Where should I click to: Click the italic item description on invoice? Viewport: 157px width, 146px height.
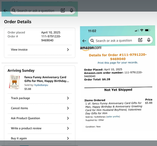click(x=114, y=108)
